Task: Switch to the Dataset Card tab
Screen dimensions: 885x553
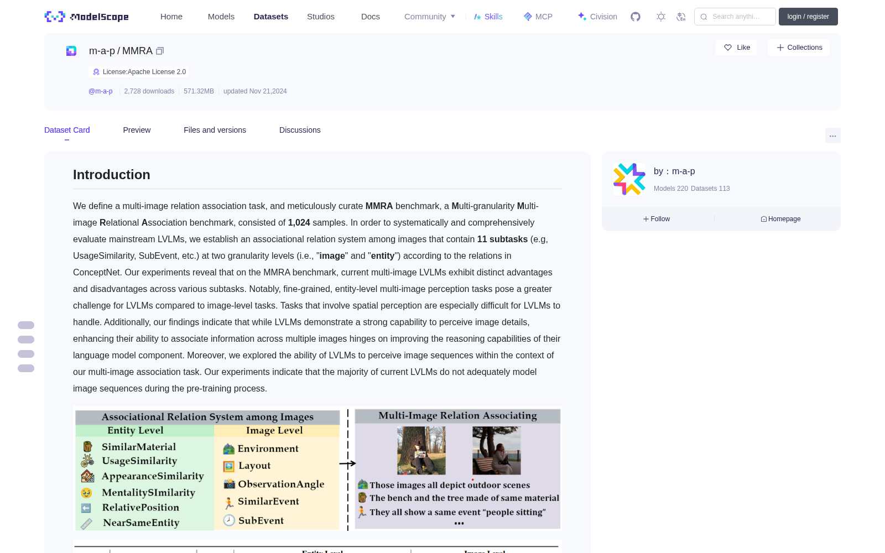Action: [67, 130]
